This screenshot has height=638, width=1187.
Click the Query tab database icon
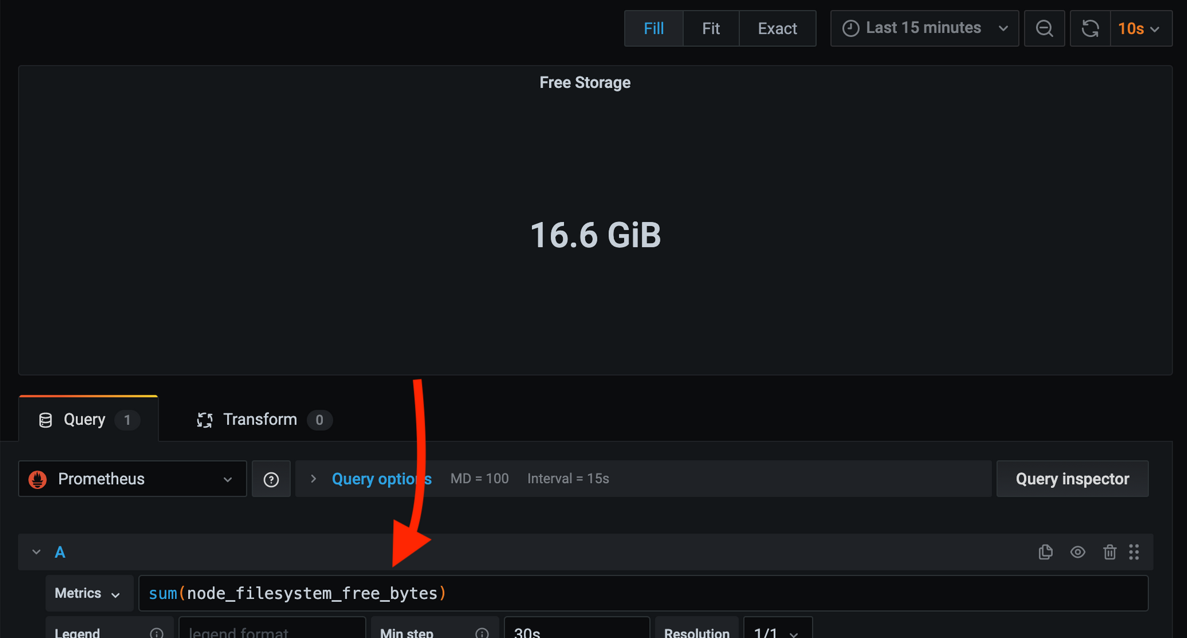pos(45,420)
